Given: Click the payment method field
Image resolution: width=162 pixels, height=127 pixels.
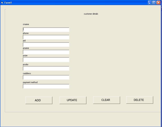Looking at the screenshot, I should click(x=46, y=86).
